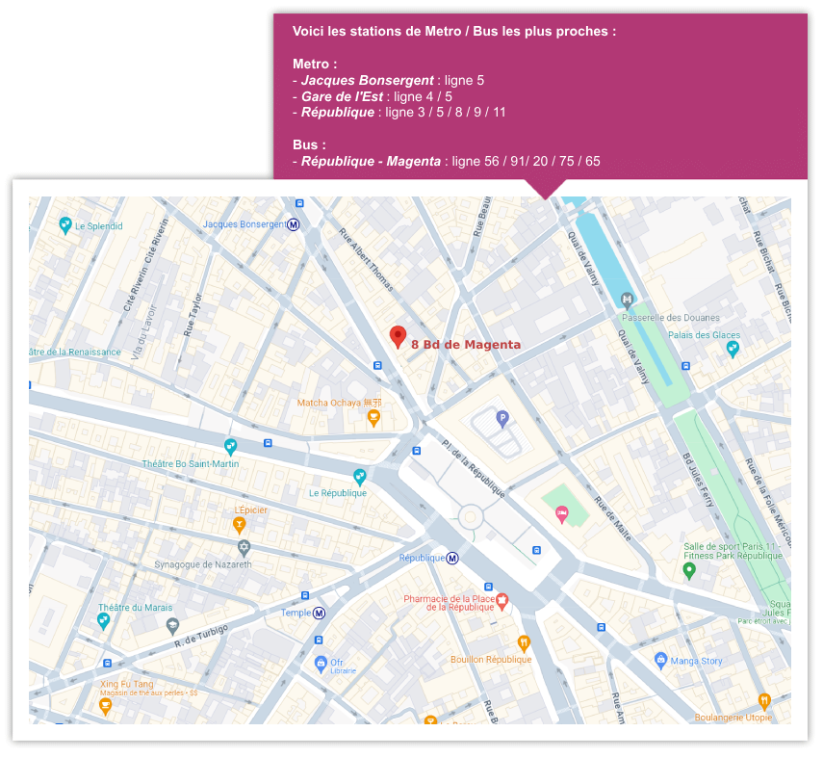The height and width of the screenshot is (758, 823).
Task: Open the Xing Fu Tang marker
Action: click(x=106, y=707)
